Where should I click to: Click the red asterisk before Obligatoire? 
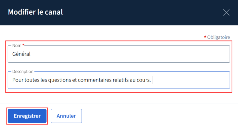[205, 37]
